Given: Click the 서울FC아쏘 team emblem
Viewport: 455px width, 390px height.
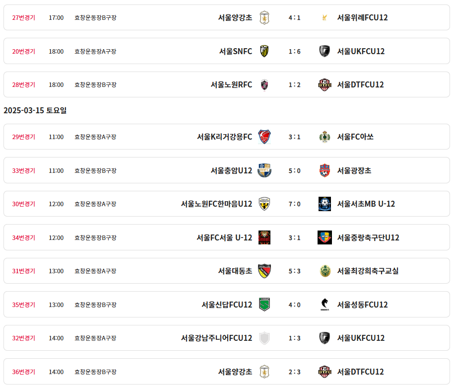Looking at the screenshot, I should pyautogui.click(x=325, y=137).
